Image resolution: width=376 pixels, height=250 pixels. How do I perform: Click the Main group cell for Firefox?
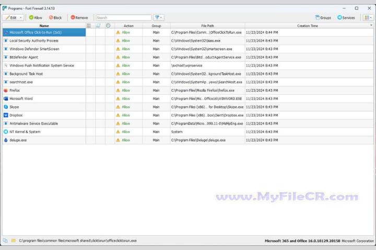pyautogui.click(x=156, y=90)
